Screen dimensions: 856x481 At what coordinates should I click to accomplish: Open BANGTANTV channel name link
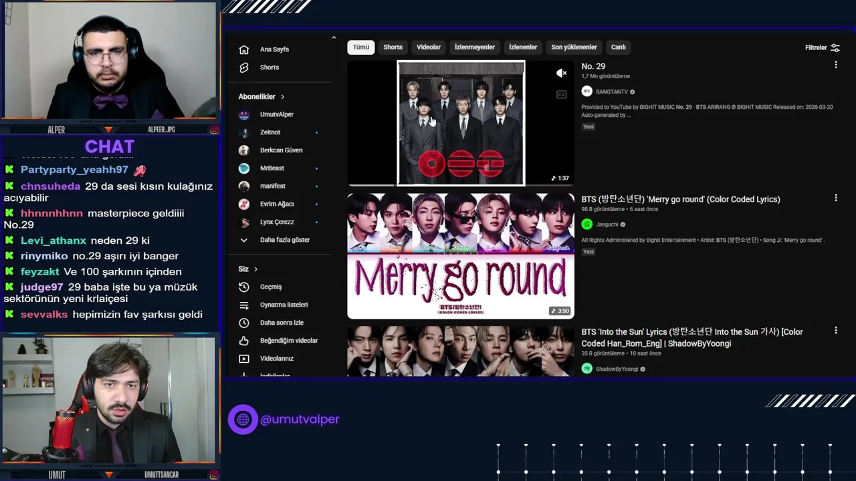point(612,92)
